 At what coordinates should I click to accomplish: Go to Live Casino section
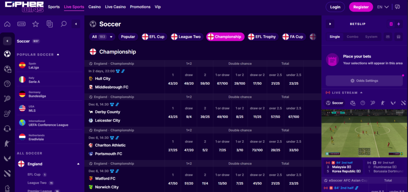pos(115,7)
